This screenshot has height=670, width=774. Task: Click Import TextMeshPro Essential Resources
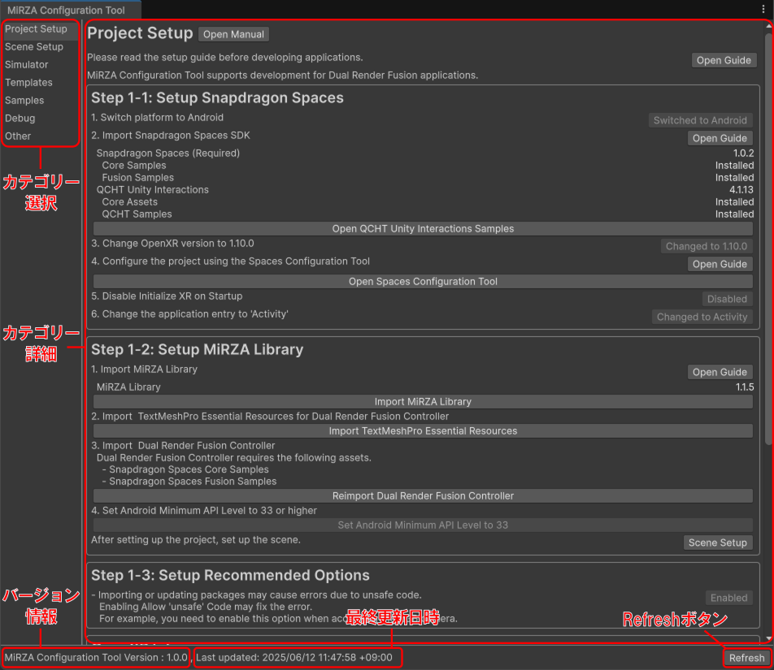[x=423, y=431]
